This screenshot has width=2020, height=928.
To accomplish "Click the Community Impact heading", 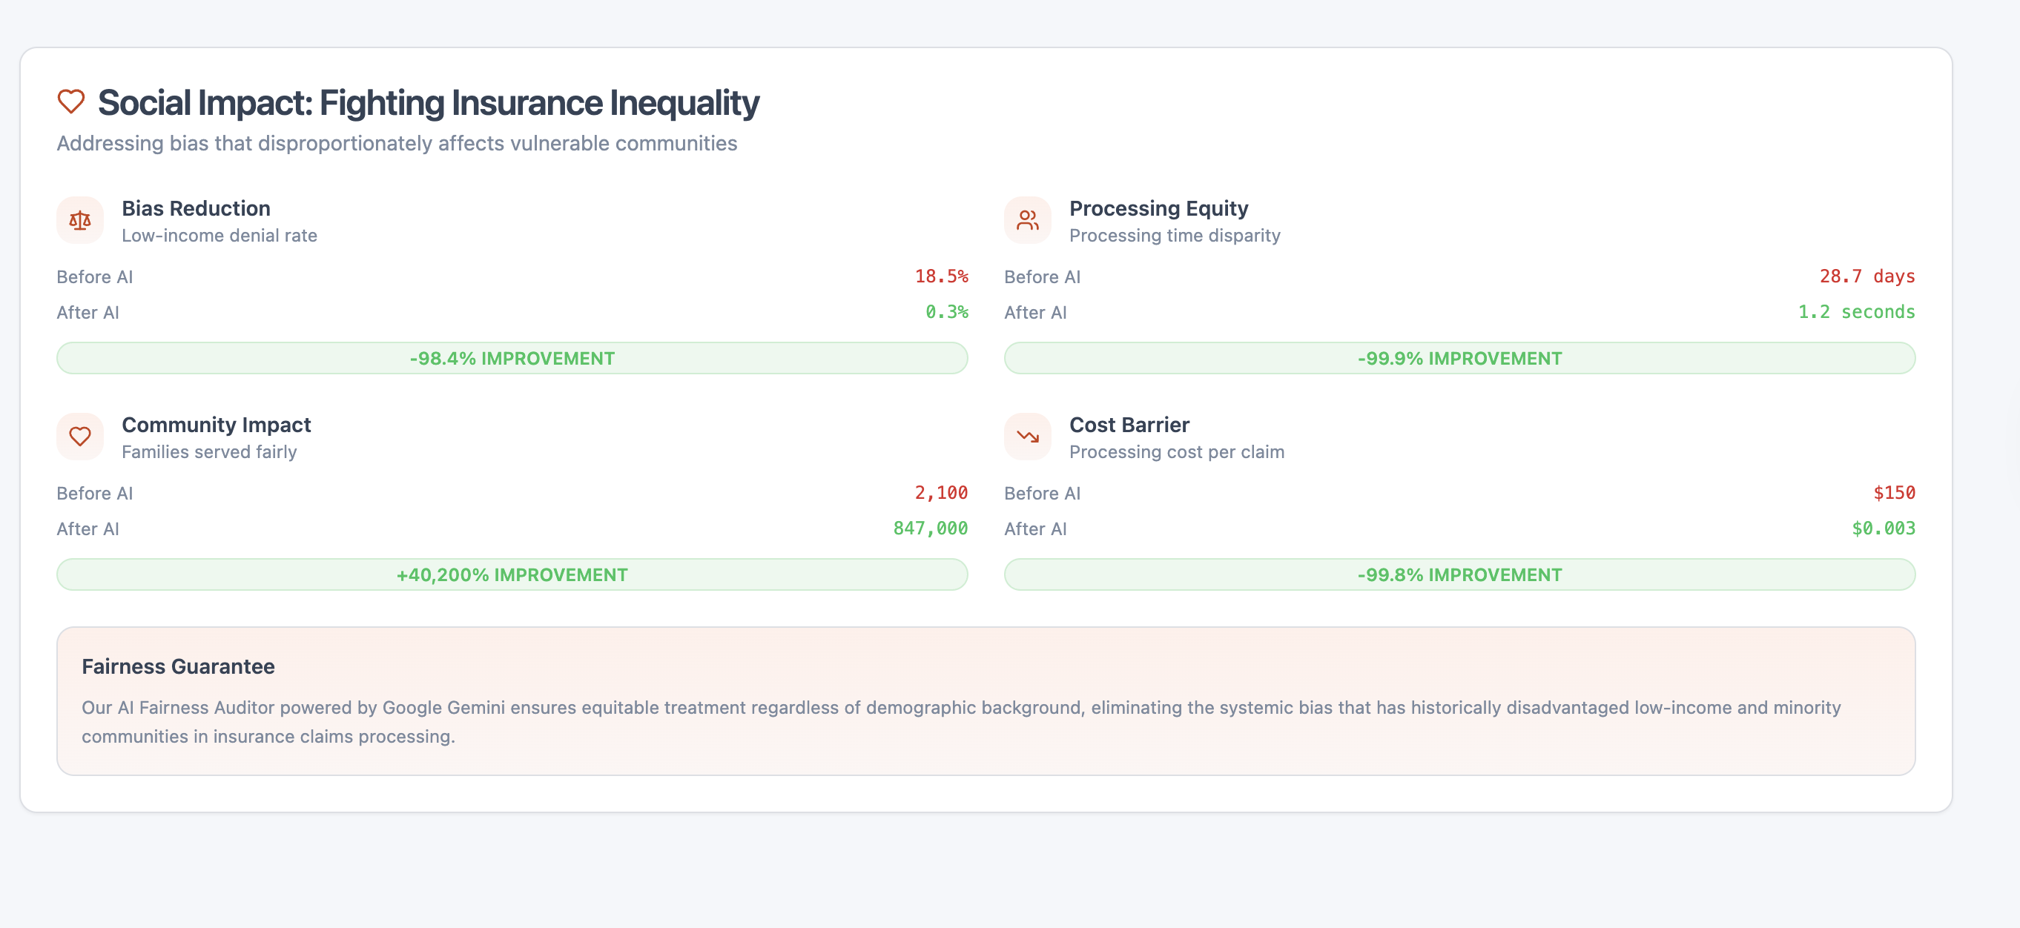I will (217, 425).
